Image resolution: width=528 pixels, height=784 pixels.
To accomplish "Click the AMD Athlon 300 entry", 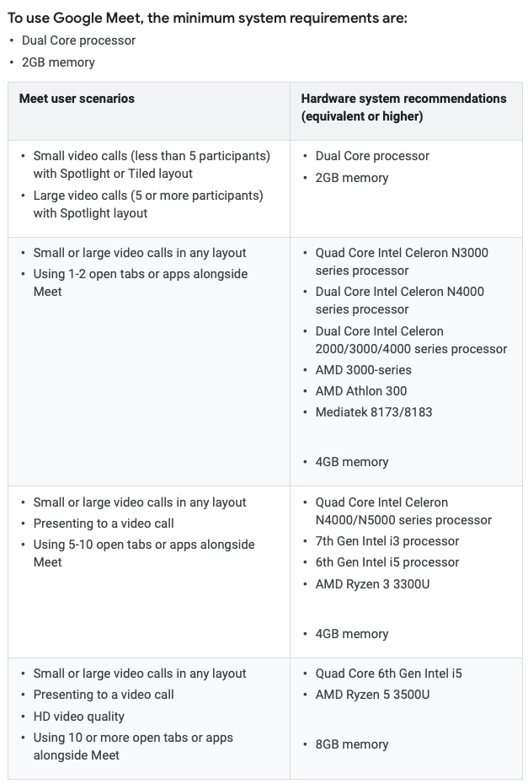I will coord(361,391).
